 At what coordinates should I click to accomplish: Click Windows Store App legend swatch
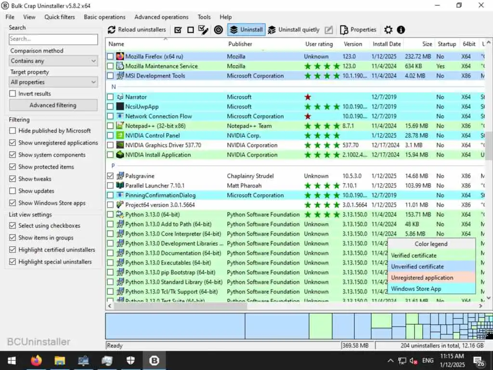431,289
